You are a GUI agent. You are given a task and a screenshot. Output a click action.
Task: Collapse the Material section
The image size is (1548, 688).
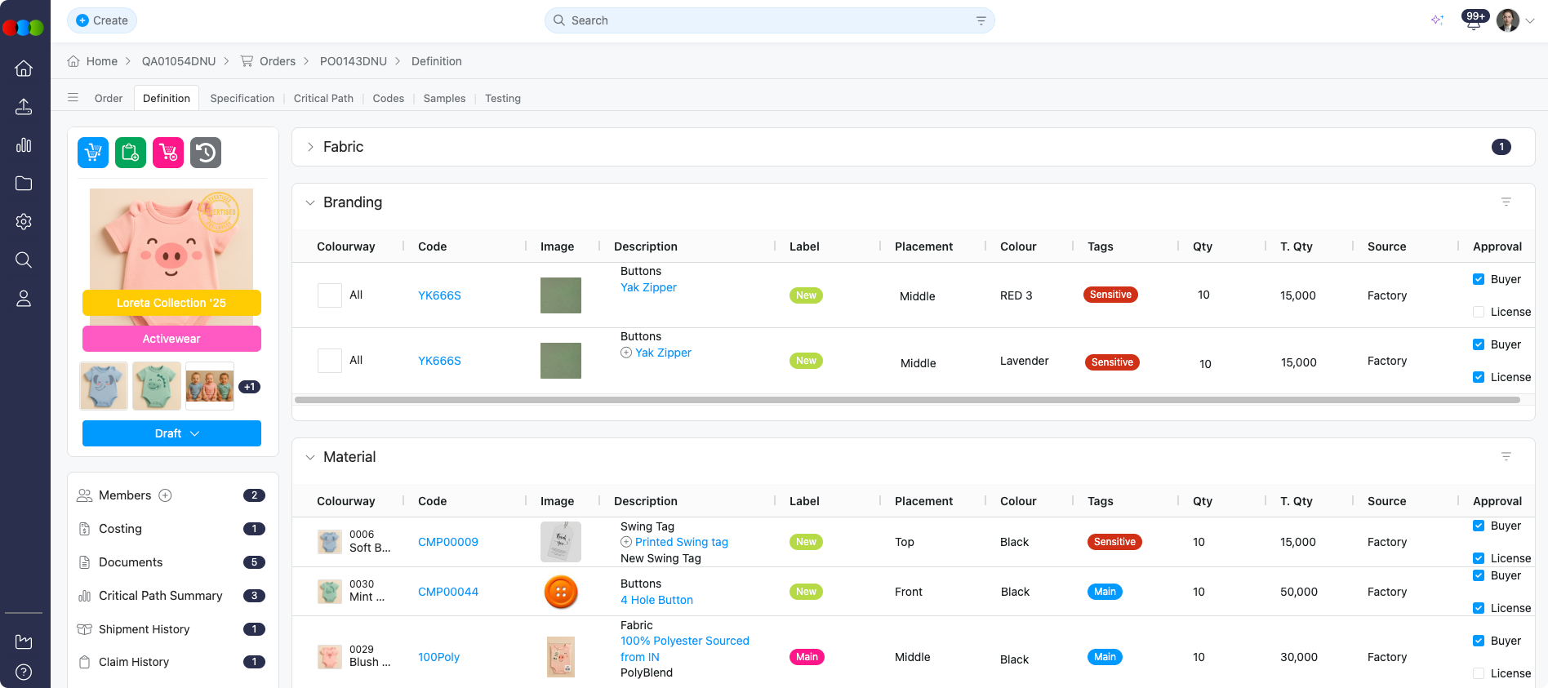[x=310, y=457]
